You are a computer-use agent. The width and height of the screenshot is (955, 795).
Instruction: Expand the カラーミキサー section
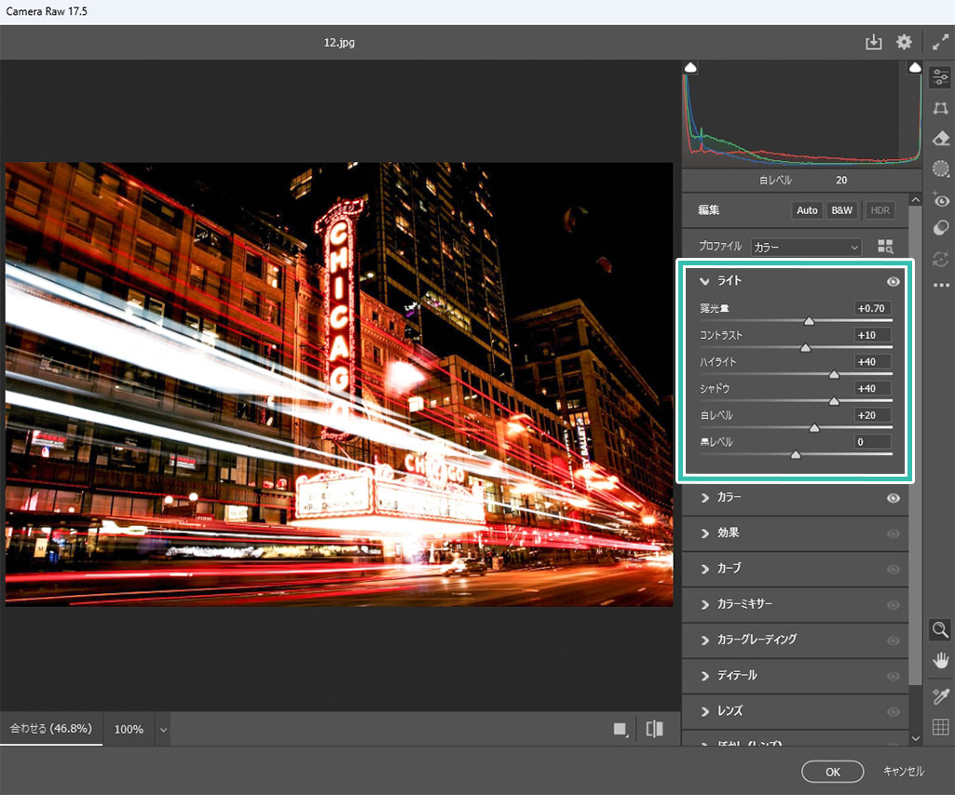coord(744,604)
